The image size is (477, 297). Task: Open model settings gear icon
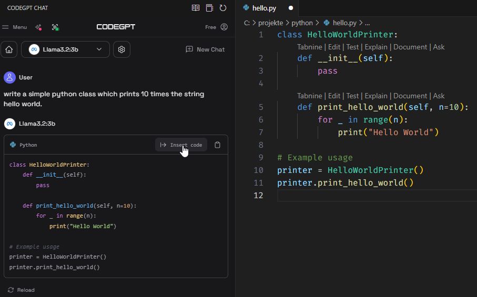pyautogui.click(x=121, y=49)
